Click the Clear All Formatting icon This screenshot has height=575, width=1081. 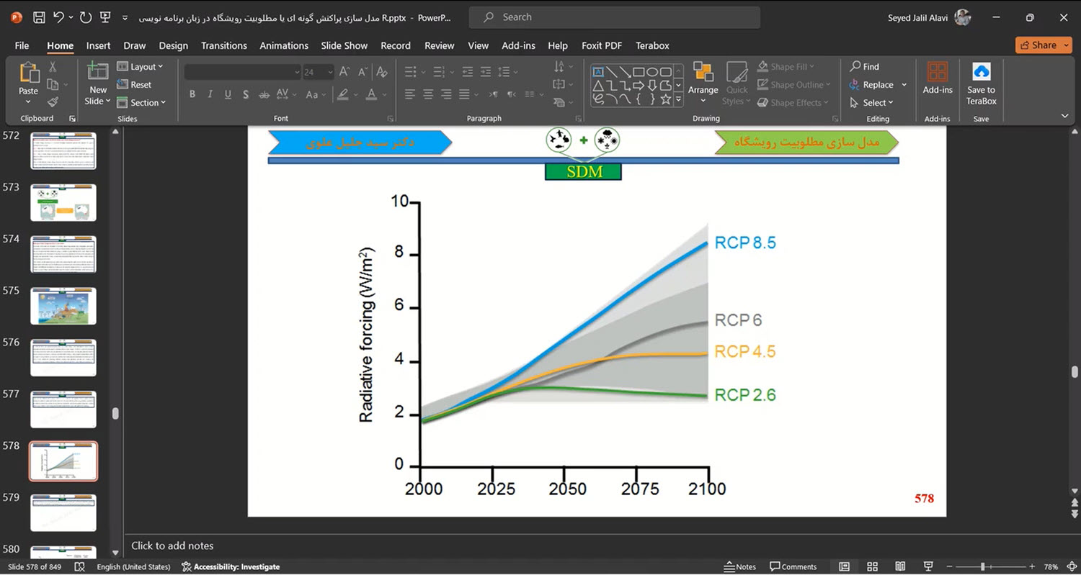381,72
